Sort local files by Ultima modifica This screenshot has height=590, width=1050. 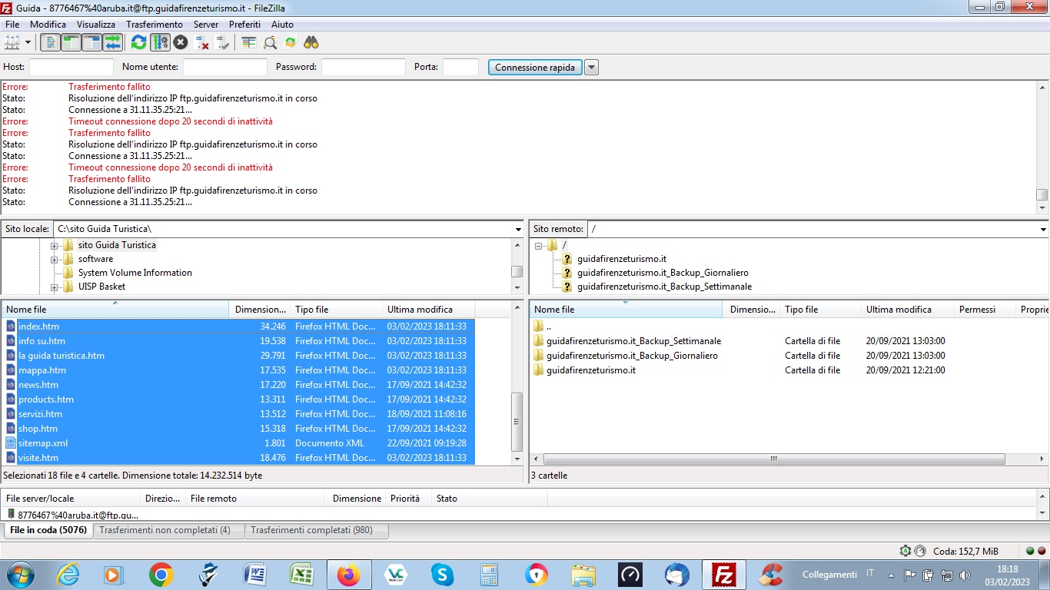(x=428, y=310)
